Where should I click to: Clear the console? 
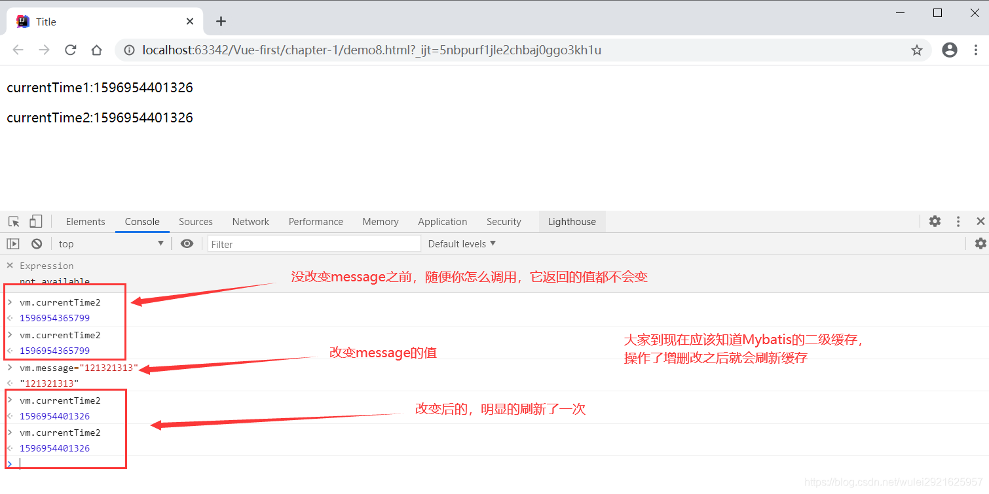click(37, 243)
